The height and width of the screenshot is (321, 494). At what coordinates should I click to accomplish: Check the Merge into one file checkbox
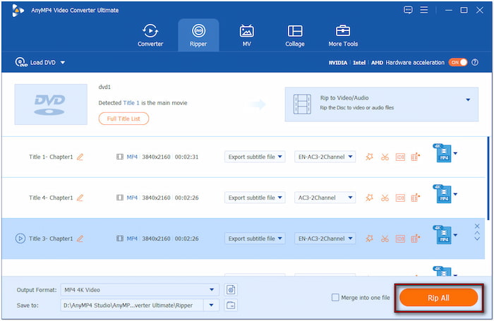click(x=335, y=298)
